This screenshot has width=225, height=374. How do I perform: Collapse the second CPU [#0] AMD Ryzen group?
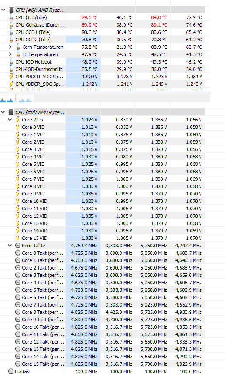coord(3,112)
